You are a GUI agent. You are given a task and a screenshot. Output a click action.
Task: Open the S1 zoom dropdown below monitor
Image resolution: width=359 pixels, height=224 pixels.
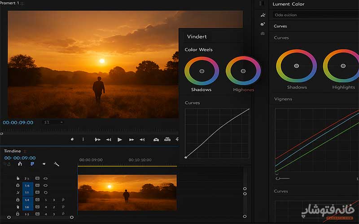coord(53,122)
